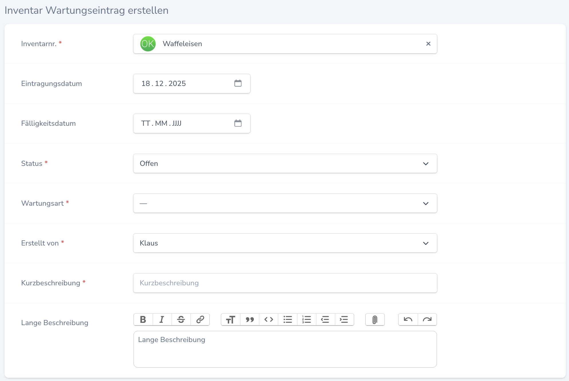Insert a blockquote in the description

[x=250, y=319]
